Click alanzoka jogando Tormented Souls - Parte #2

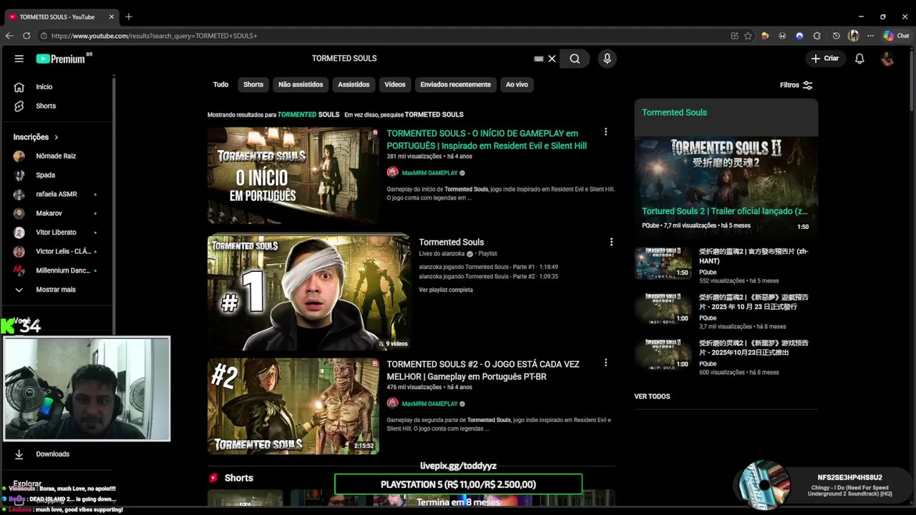488,276
